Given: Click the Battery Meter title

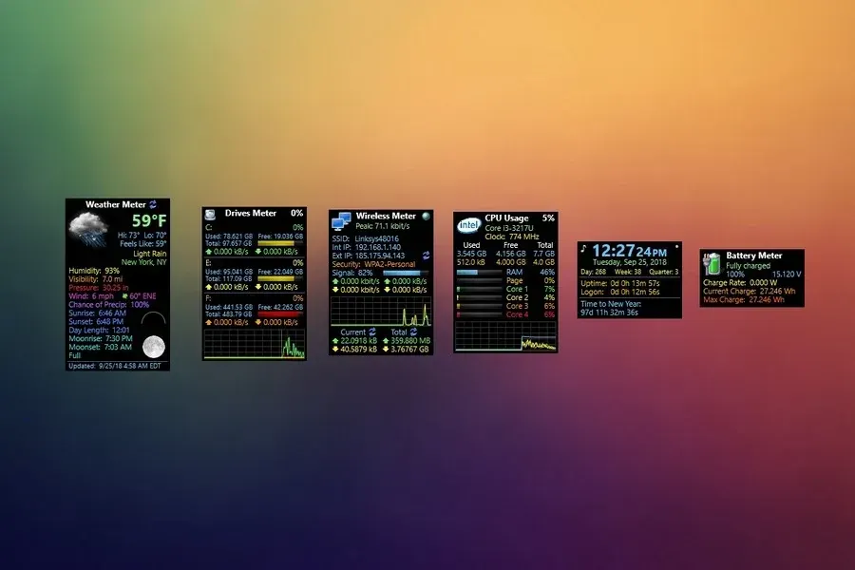Looking at the screenshot, I should 754,256.
